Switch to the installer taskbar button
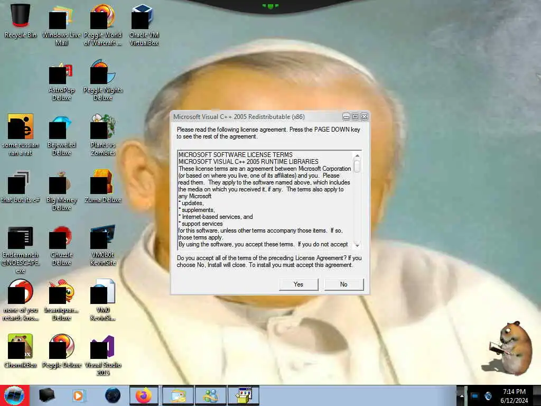Viewport: 541px width, 406px height. click(244, 395)
